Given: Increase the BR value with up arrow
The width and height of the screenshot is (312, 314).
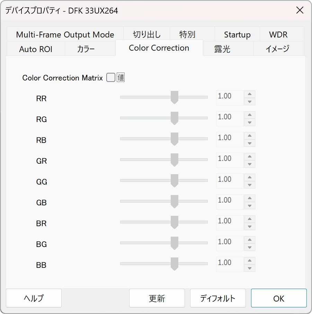Looking at the screenshot, I should [x=249, y=219].
